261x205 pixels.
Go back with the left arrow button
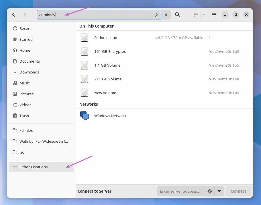(x=14, y=15)
